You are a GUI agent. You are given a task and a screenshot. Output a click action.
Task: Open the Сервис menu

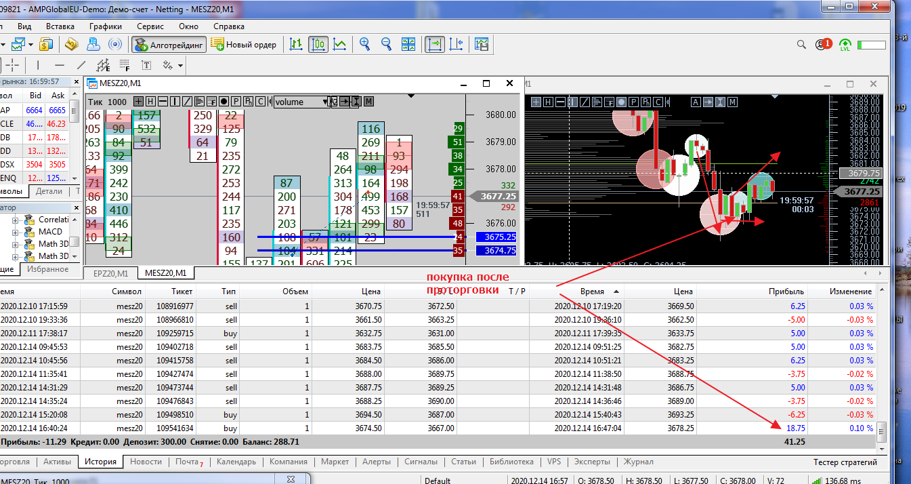coord(150,26)
